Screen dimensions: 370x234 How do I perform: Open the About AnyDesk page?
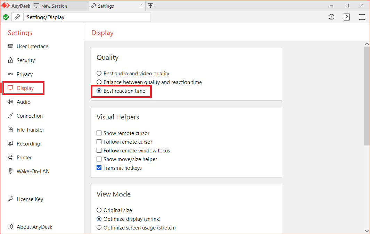click(34, 227)
